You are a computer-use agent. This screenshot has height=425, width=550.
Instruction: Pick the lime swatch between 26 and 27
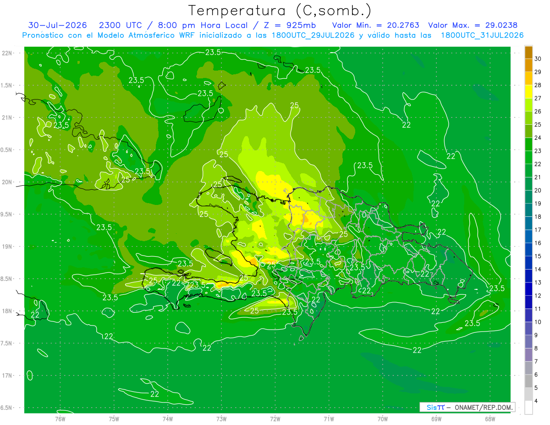tap(528, 105)
